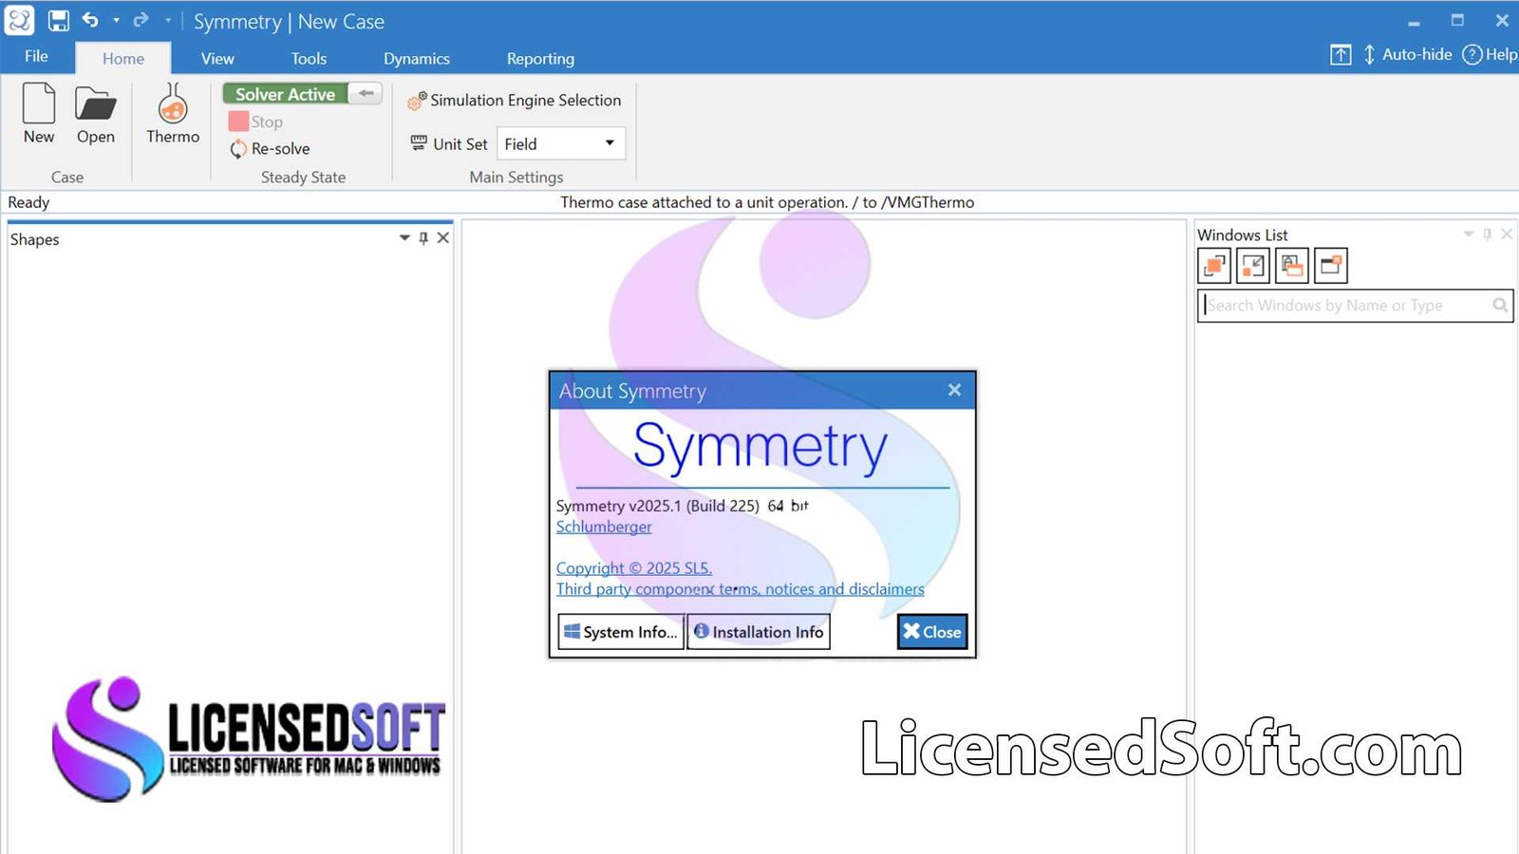Click the third Windows List cascade icon
The width and height of the screenshot is (1519, 854).
1292,266
